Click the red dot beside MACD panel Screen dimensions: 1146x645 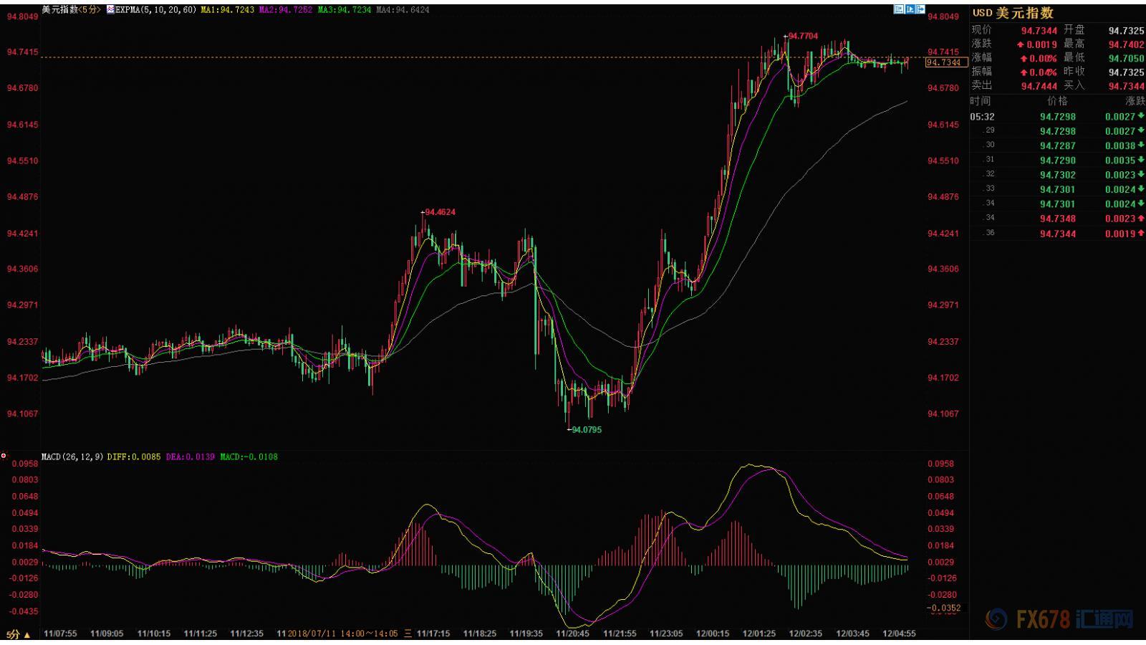click(x=4, y=456)
